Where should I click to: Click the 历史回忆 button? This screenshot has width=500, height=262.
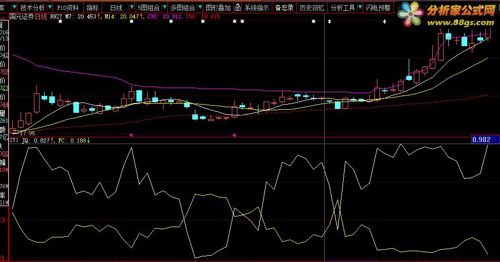[x=312, y=8]
